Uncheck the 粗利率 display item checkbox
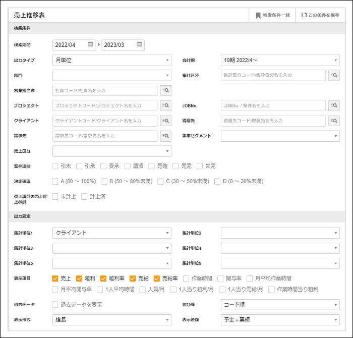 (103, 278)
